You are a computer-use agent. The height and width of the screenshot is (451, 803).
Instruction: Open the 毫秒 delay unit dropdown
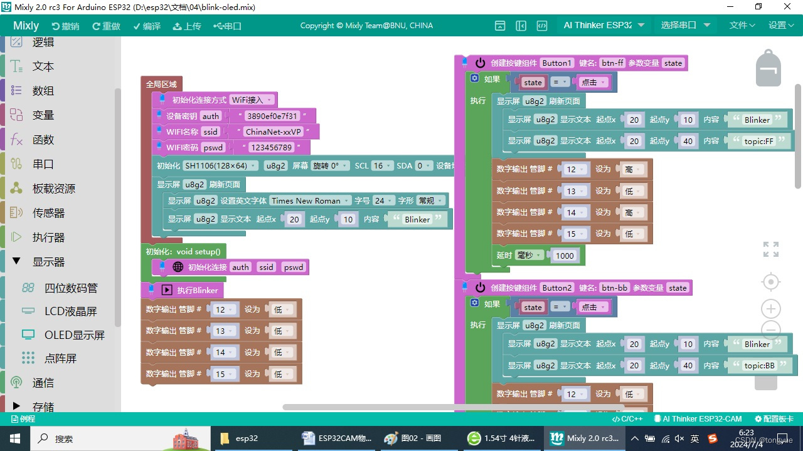[x=529, y=256]
